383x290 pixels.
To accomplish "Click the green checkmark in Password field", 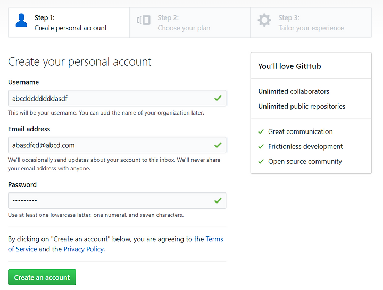I will (218, 200).
